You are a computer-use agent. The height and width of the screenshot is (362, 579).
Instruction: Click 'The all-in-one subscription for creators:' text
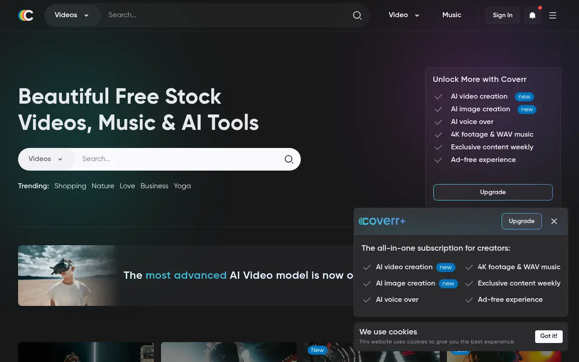436,248
